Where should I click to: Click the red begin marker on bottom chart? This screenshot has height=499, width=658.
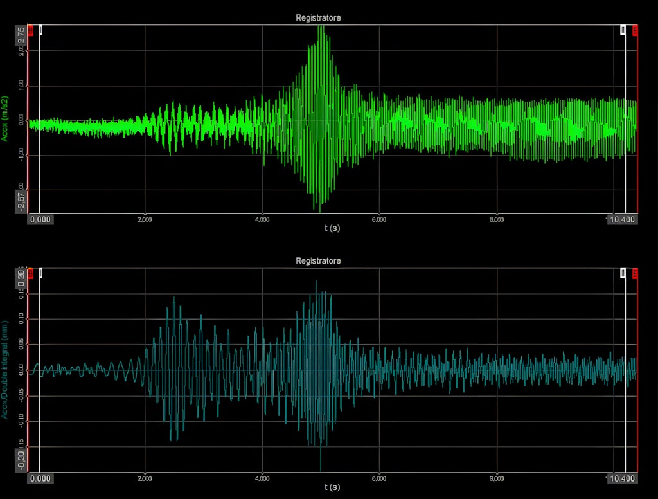click(x=31, y=273)
